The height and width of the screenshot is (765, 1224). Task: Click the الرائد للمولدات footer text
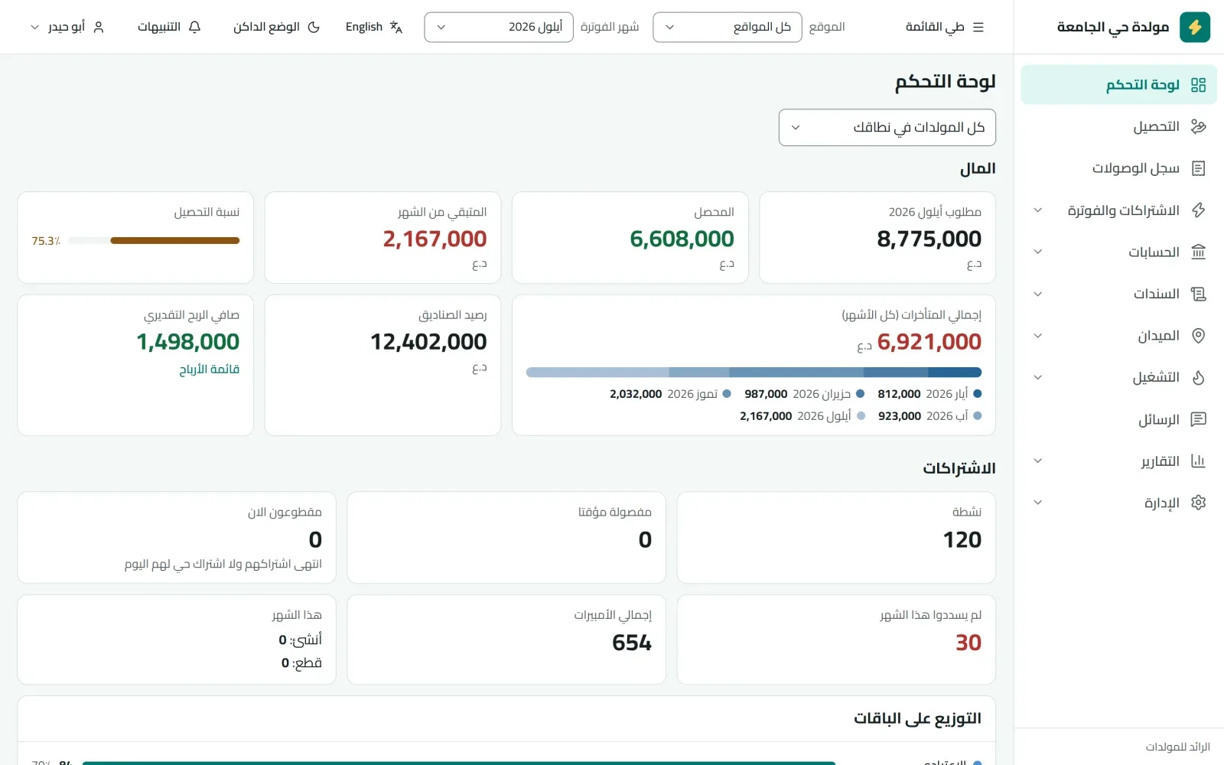click(1177, 747)
